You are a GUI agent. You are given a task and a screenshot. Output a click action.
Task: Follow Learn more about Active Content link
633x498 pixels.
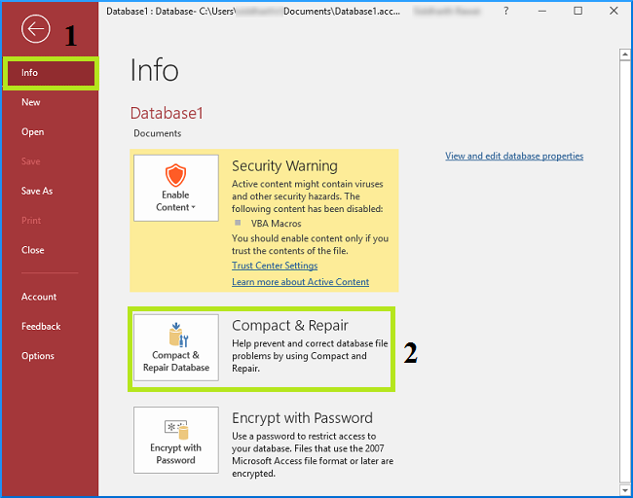[300, 282]
